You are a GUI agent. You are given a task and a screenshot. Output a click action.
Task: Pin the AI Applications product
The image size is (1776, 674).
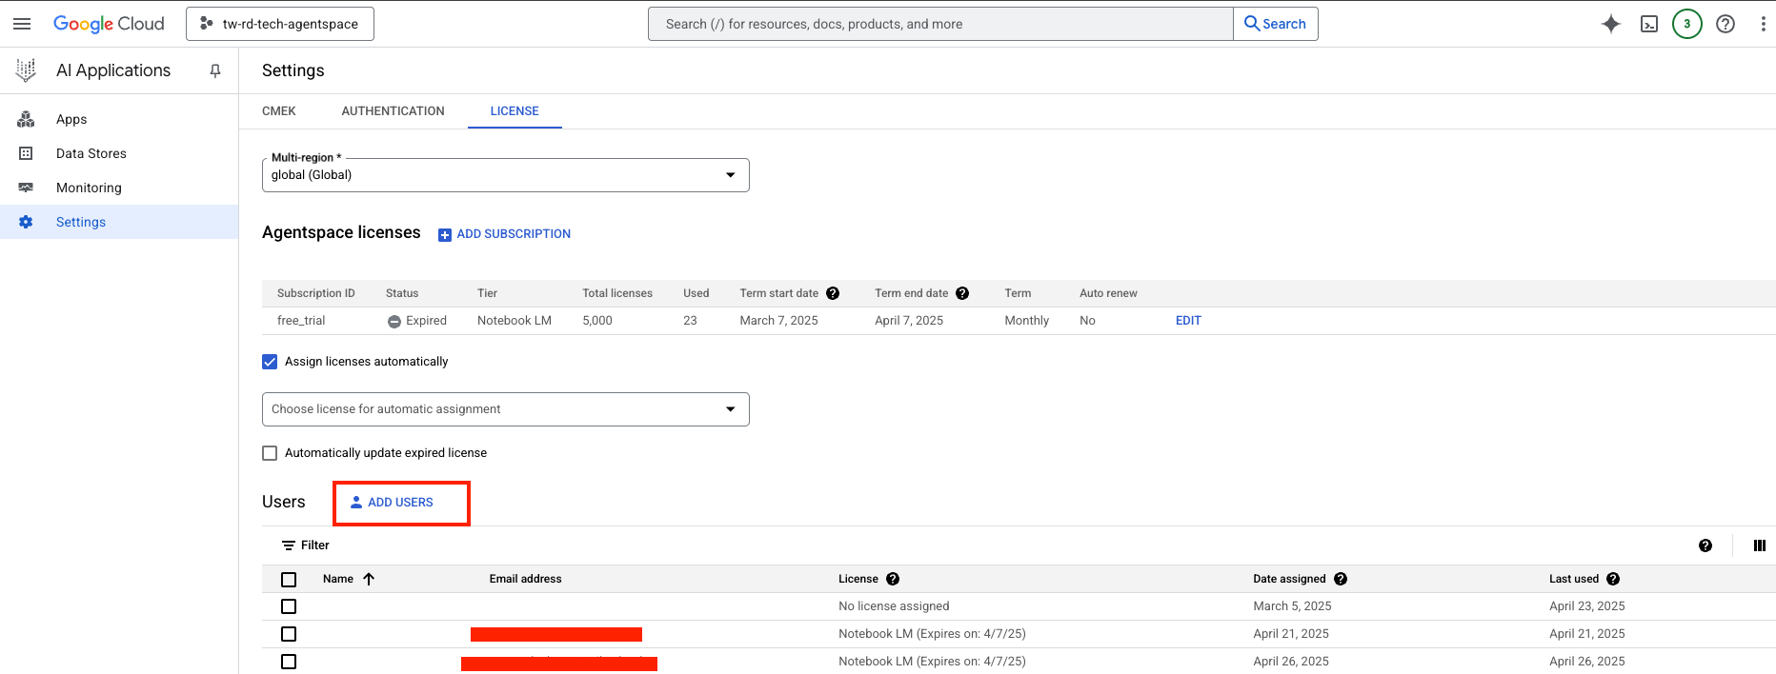click(x=215, y=70)
